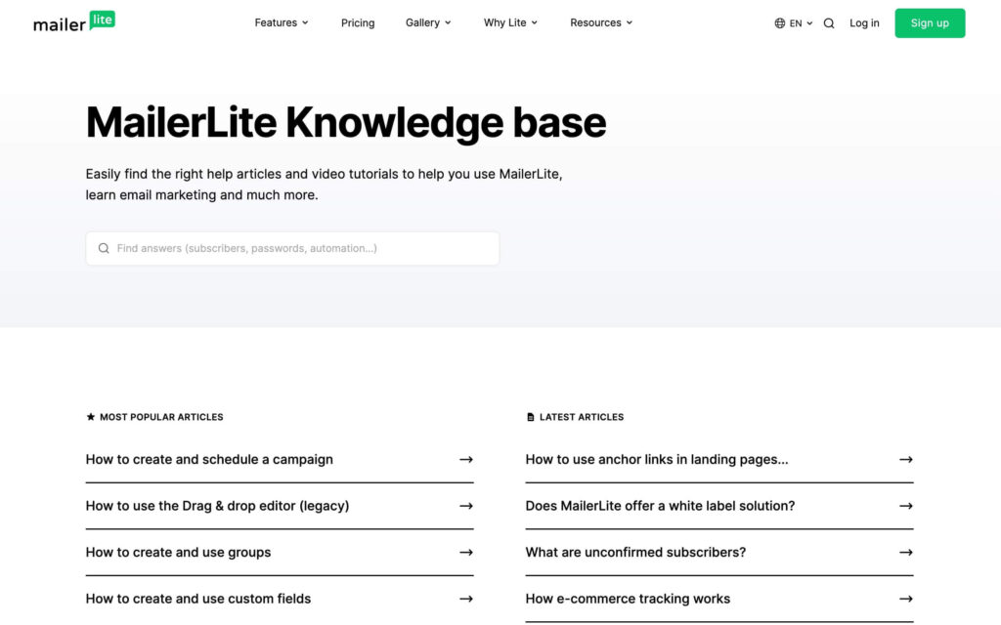Screen dimensions: 1001x625
Task: Click the star icon beside Most Popular Articles
Action: 91,416
